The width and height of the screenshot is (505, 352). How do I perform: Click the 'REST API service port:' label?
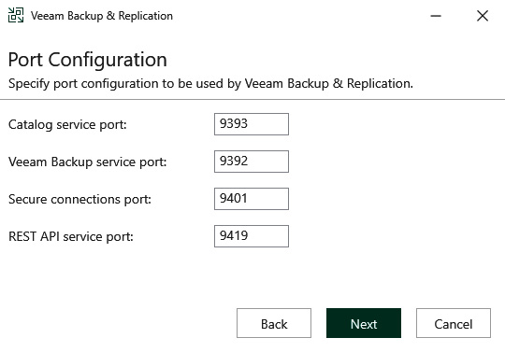click(71, 236)
